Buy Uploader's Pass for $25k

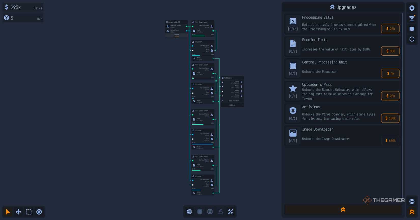tap(390, 96)
